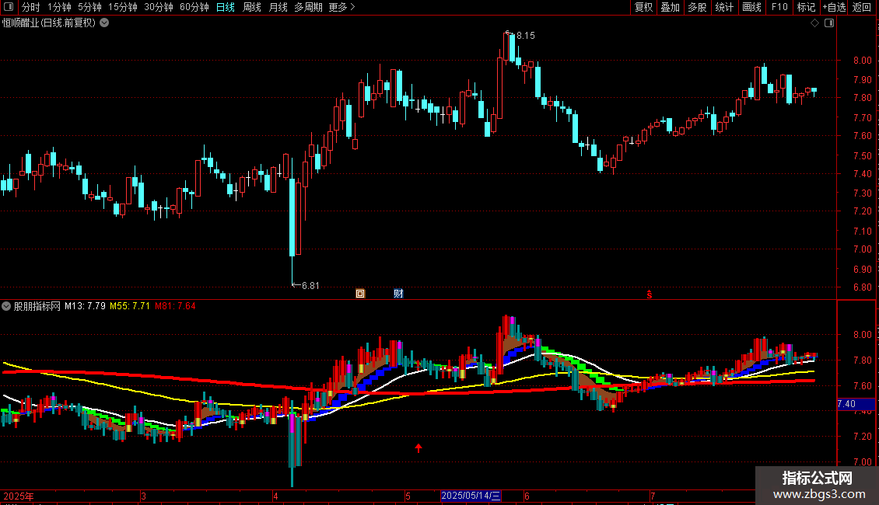Viewport: 879px width, 505px height.
Task: Expand the 更多 periods menu
Action: tap(341, 7)
